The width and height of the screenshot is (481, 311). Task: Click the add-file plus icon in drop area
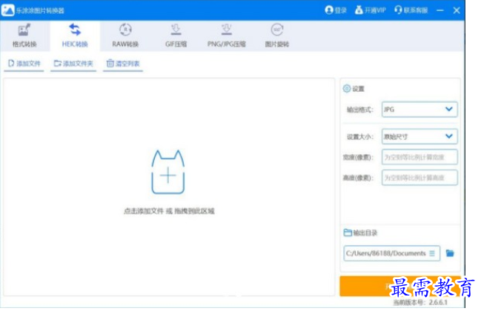coord(167,175)
